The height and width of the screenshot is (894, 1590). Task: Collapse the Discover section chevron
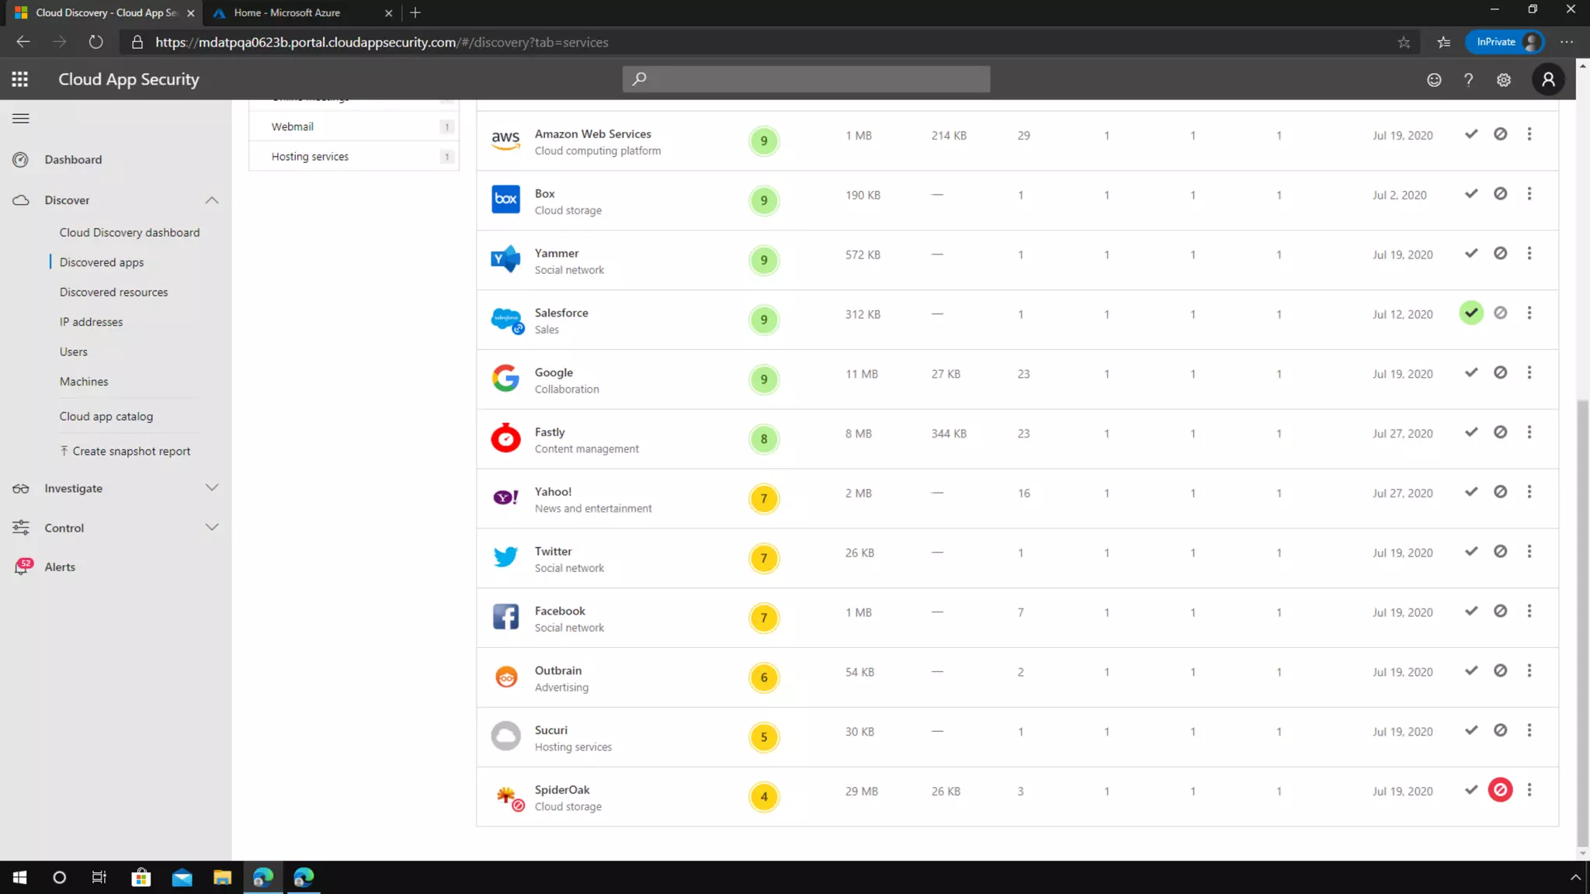(212, 200)
